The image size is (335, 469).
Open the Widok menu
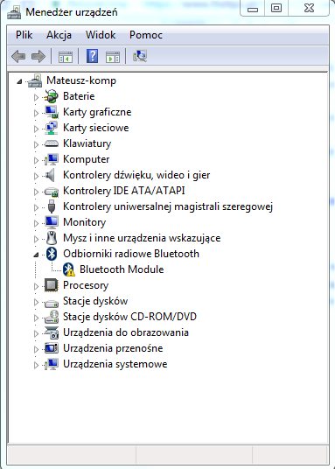[x=101, y=35]
